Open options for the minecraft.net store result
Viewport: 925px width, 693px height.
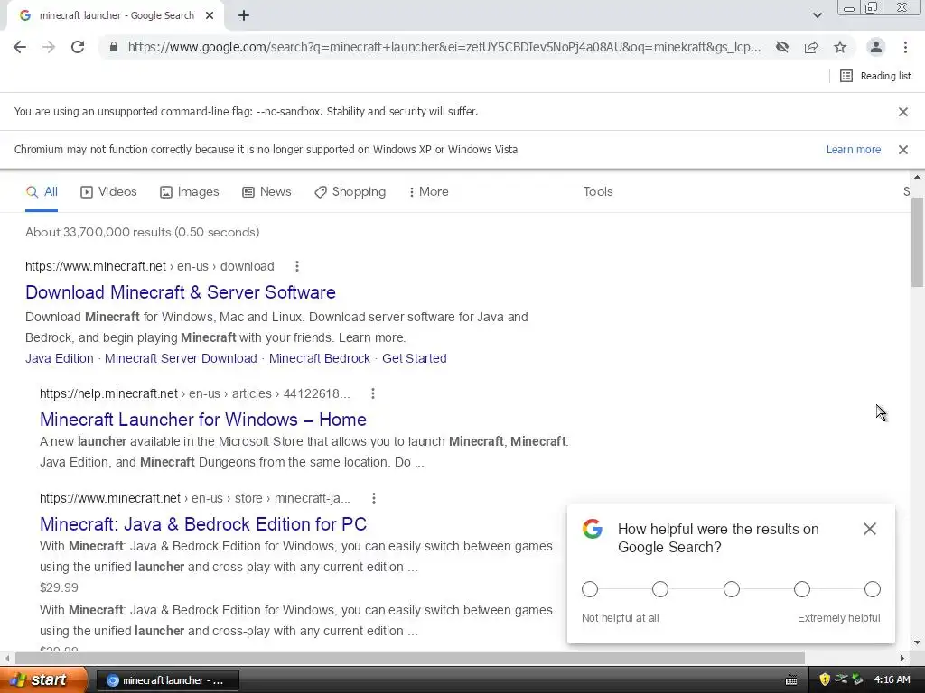pyautogui.click(x=373, y=498)
